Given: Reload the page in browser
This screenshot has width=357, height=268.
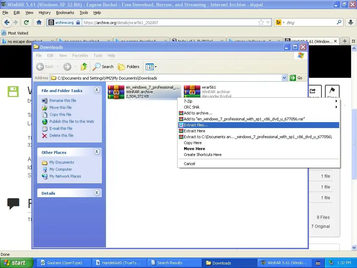Looking at the screenshot, I should [26, 22].
